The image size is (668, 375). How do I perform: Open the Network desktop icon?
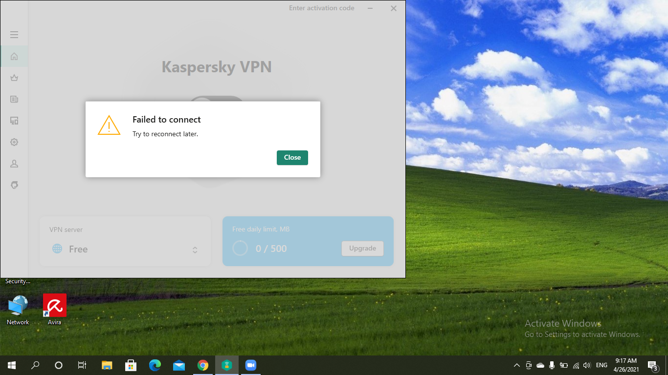18,310
